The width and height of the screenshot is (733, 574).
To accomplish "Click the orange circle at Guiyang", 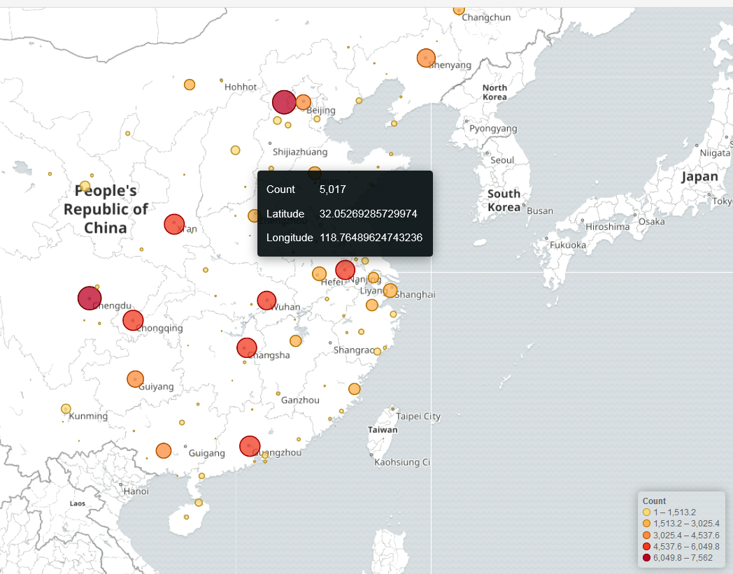I will point(135,379).
